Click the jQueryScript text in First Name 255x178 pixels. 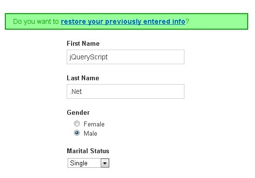(89, 57)
